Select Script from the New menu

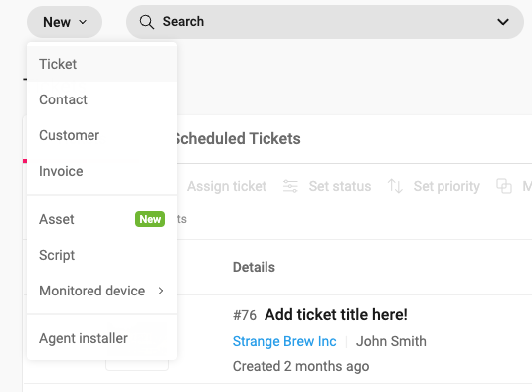click(101, 255)
